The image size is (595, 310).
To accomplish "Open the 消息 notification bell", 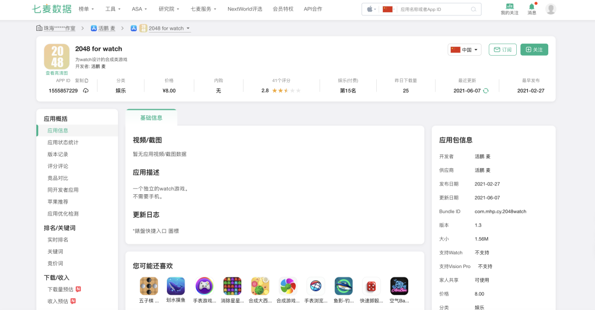I will 532,9.
